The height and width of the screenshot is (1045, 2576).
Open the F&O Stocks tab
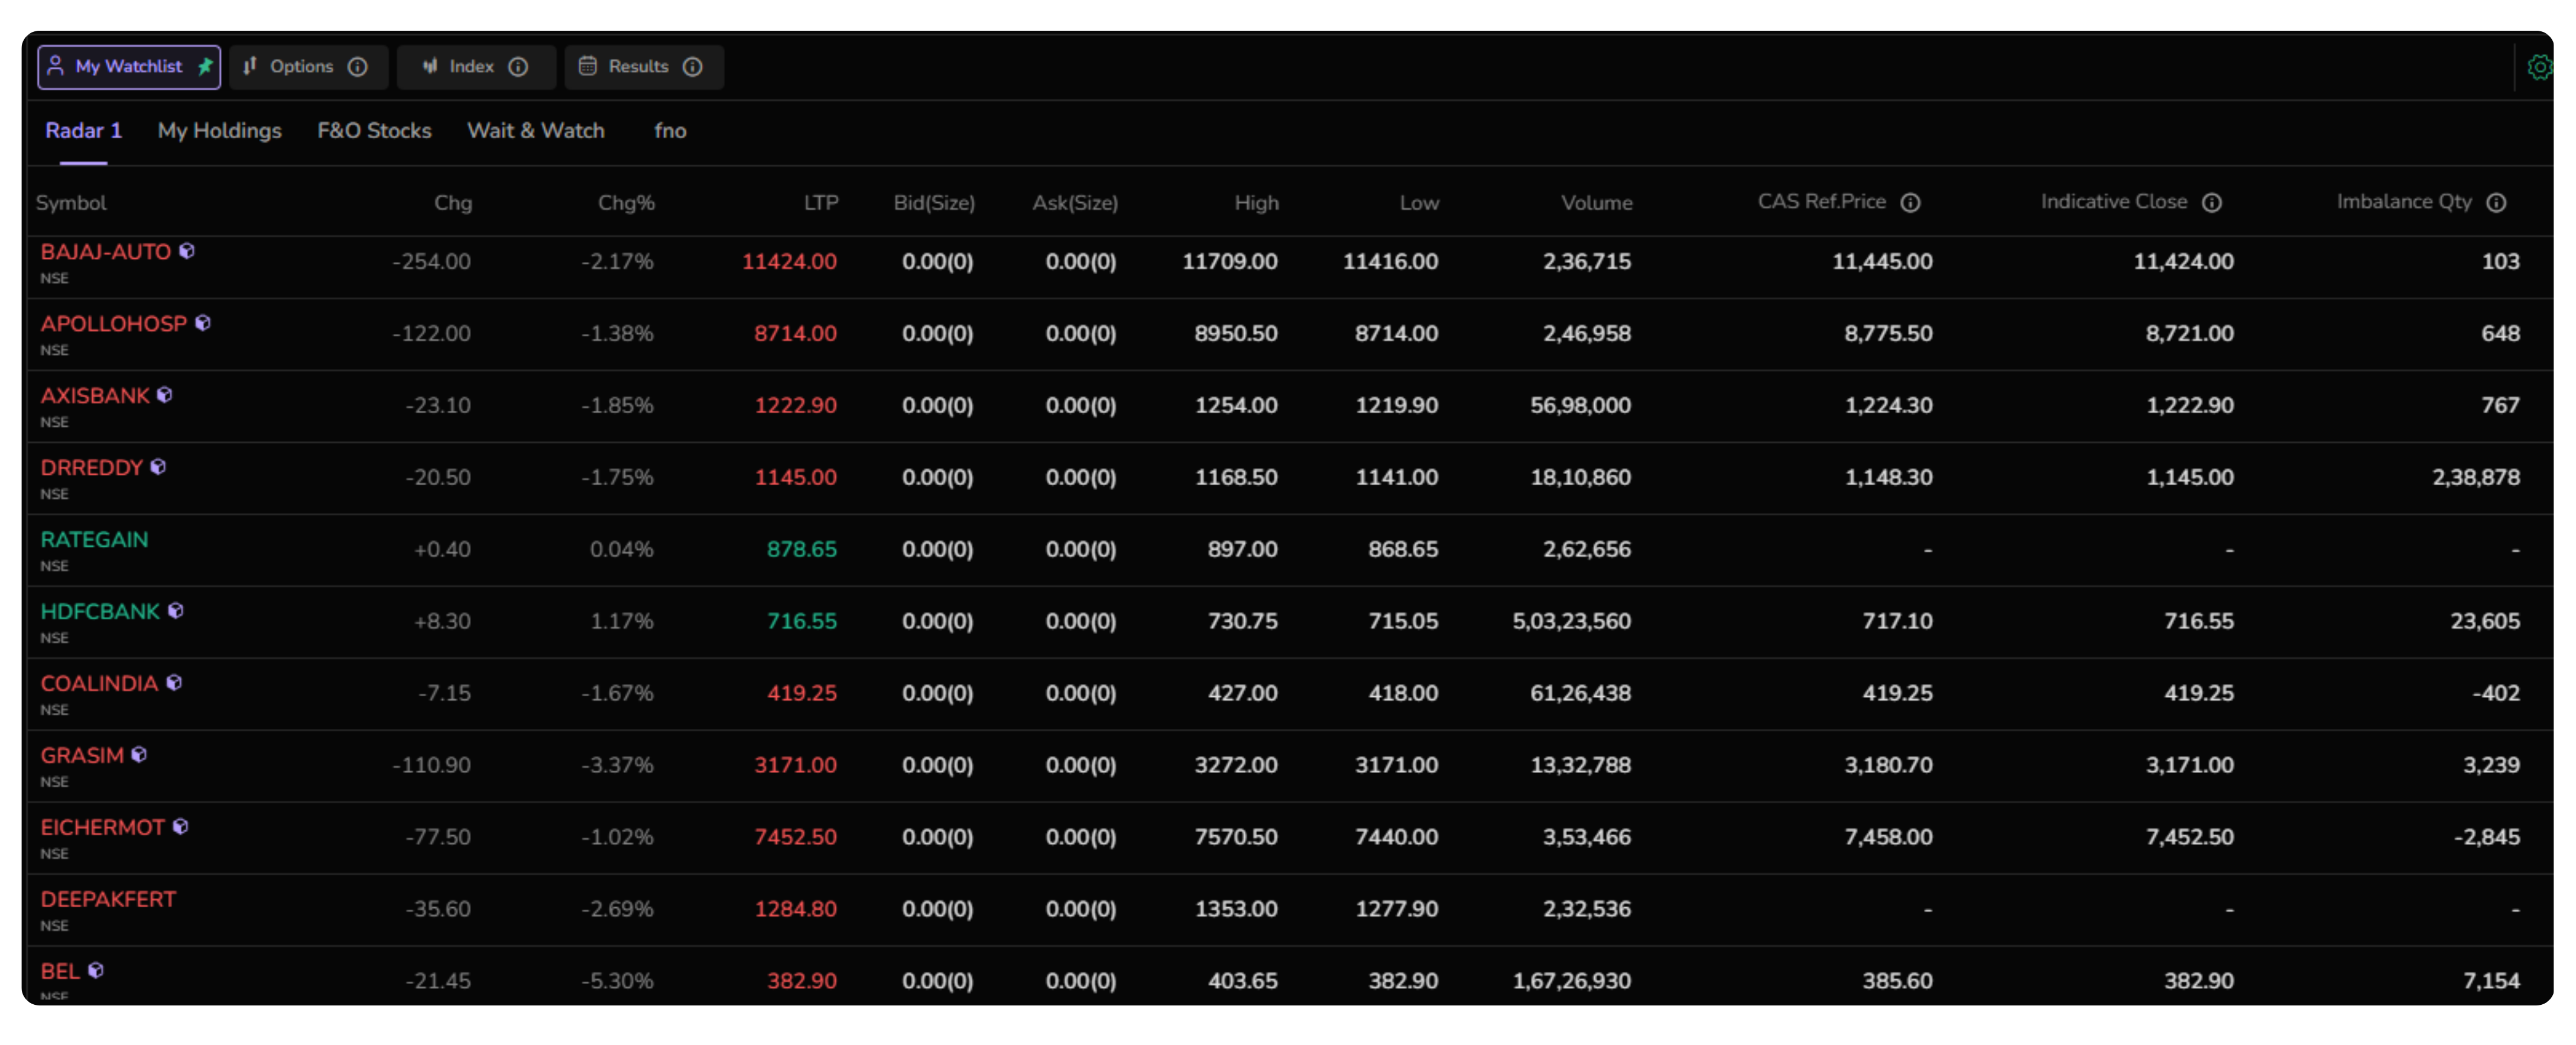374,131
